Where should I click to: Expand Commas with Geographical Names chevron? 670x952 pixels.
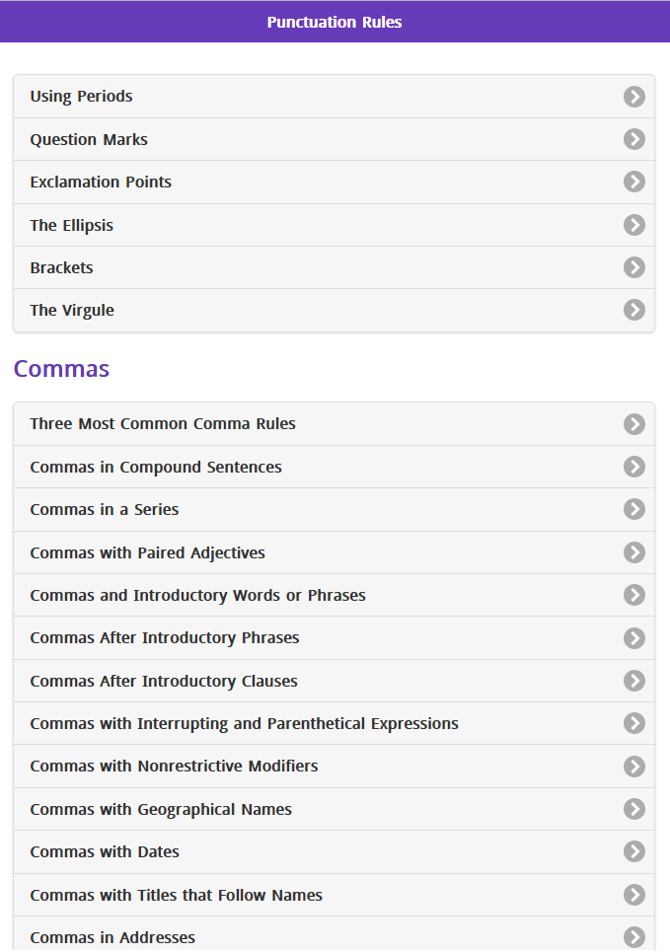(634, 809)
